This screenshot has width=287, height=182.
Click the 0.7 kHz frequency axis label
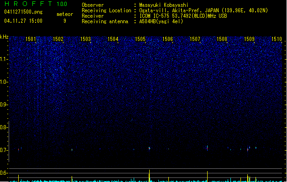[4, 150]
